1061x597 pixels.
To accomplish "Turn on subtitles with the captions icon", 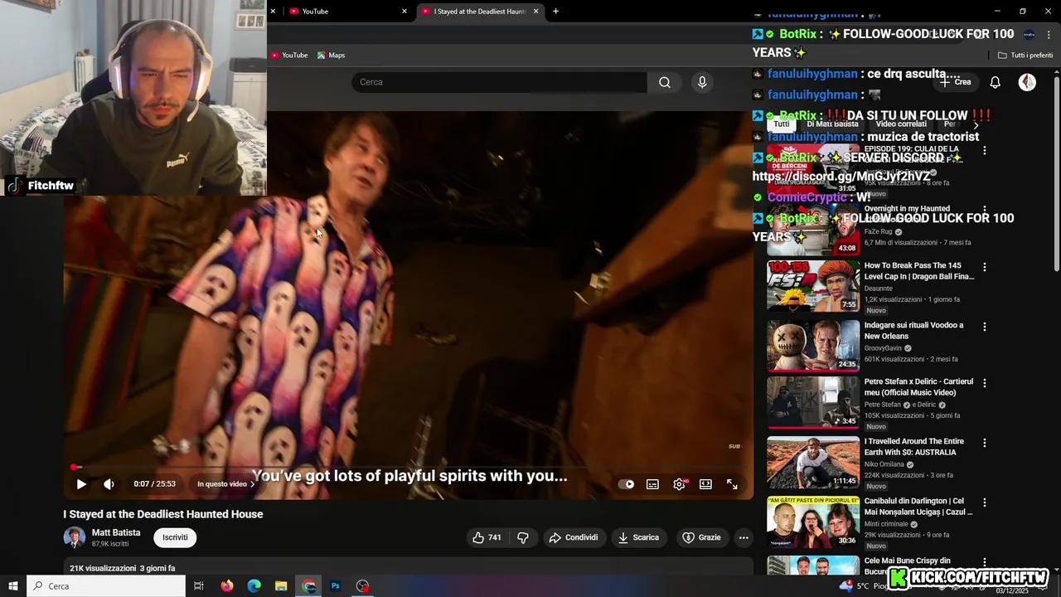I will pyautogui.click(x=652, y=484).
